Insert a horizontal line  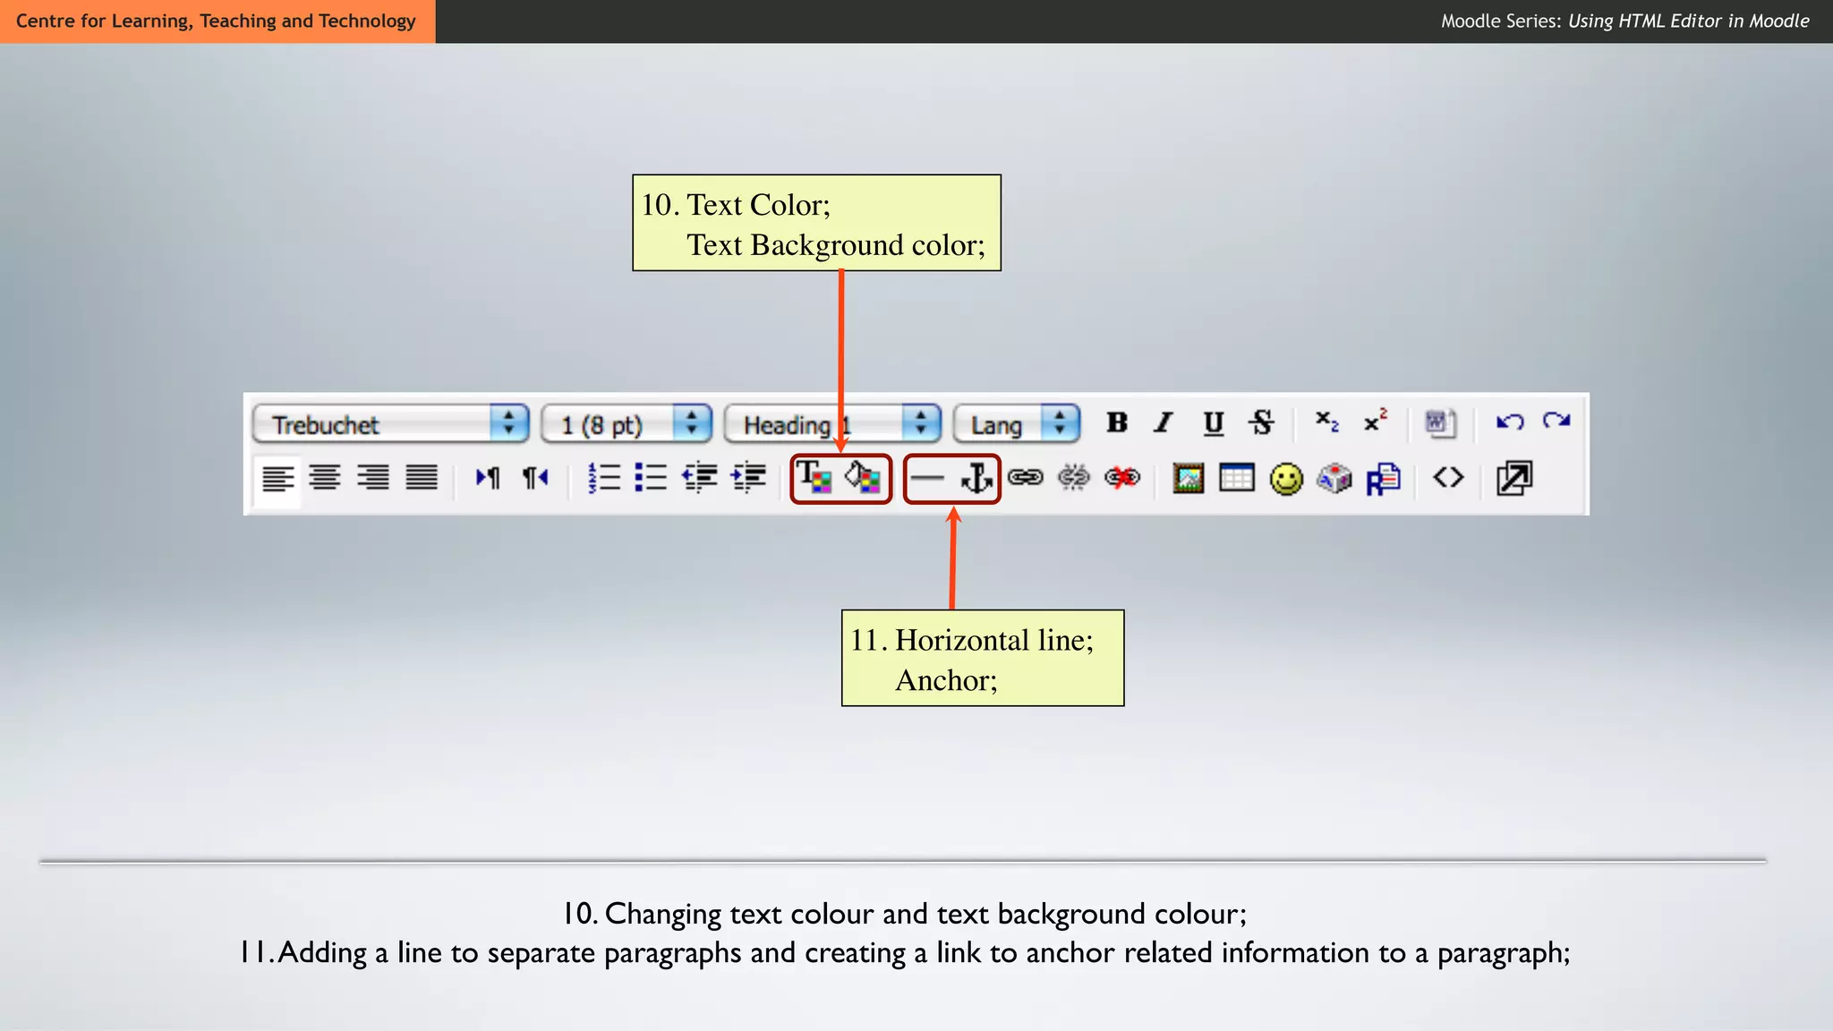click(927, 478)
